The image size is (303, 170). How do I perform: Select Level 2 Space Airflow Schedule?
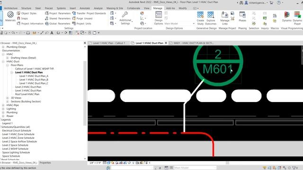coord(19,142)
